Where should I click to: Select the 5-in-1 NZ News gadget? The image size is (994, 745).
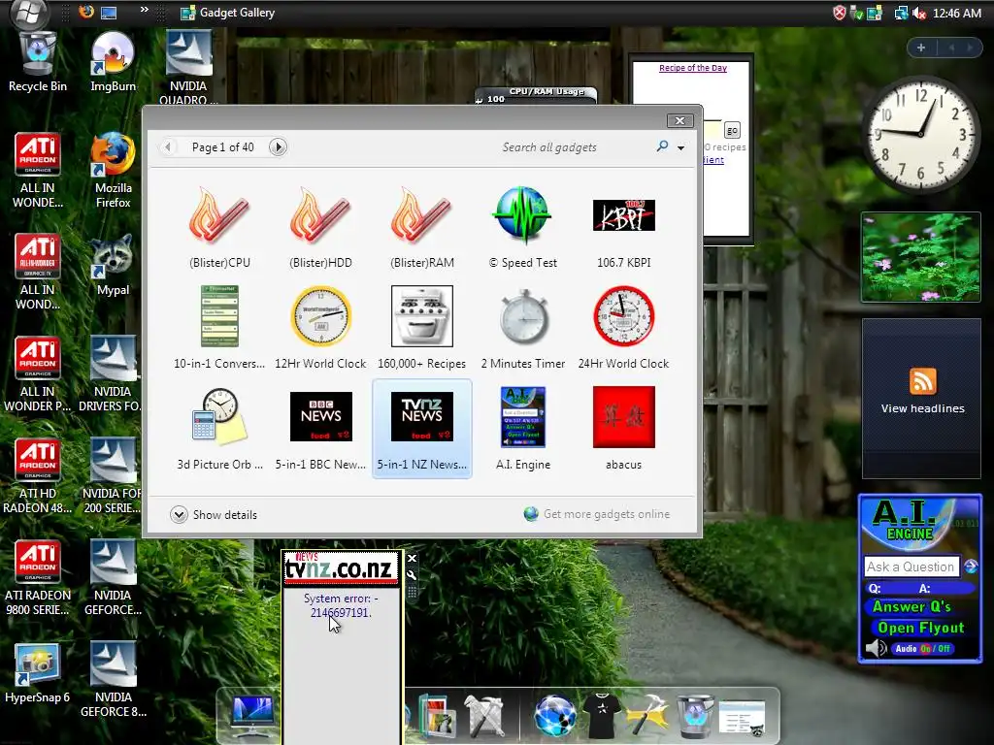pyautogui.click(x=421, y=430)
